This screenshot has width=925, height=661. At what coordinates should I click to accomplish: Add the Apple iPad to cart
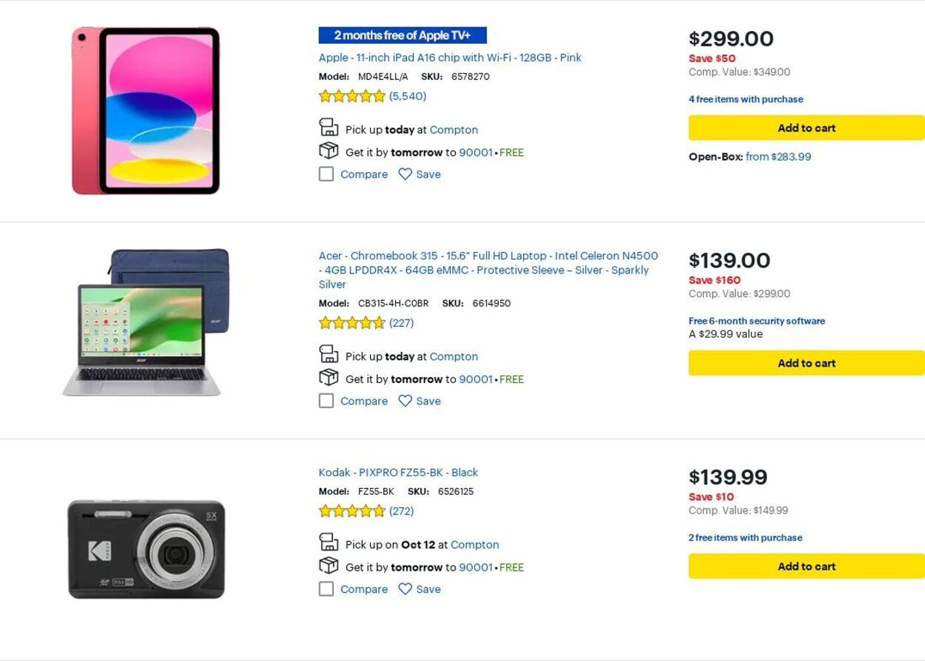(806, 128)
